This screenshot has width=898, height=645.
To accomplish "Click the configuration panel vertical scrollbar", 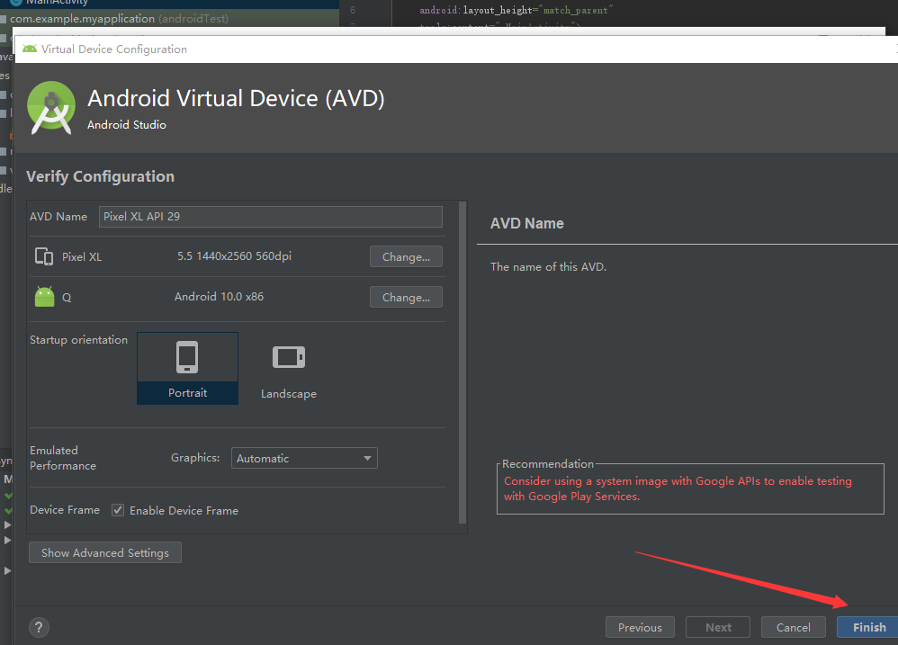I will pyautogui.click(x=462, y=363).
